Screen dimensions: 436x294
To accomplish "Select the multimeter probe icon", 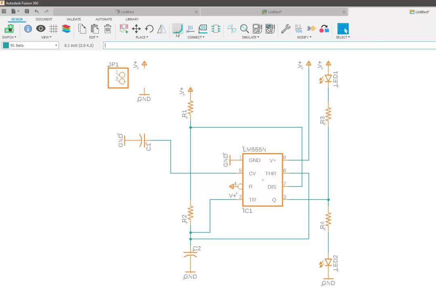I will click(x=257, y=29).
